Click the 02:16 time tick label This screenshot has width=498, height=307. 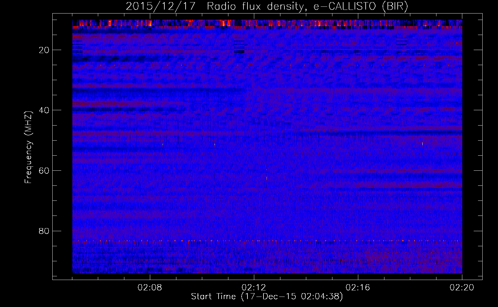(358, 288)
